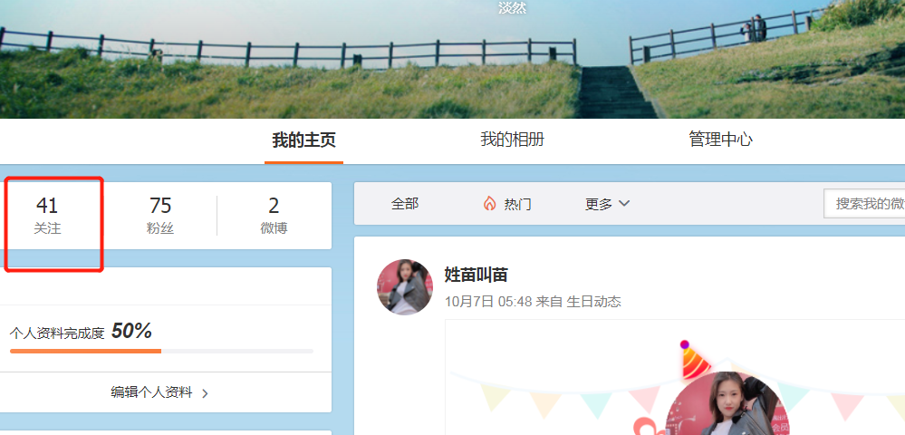905x435 pixels.
Task: Open the 2 微博 posts count
Action: coord(274,216)
